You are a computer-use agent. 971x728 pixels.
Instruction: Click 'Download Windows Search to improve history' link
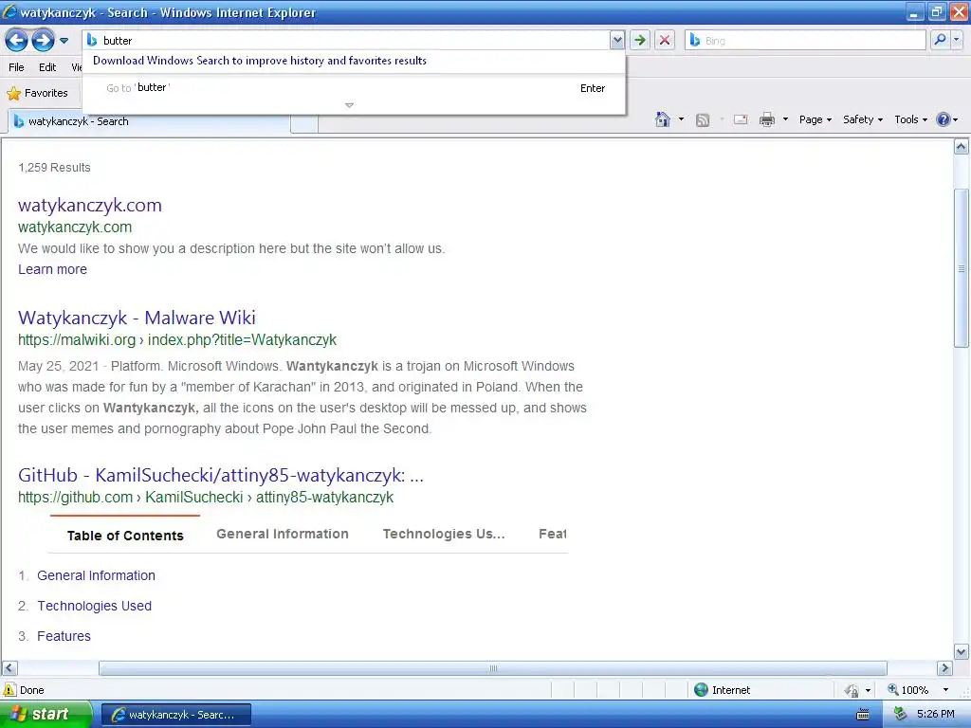tap(260, 61)
